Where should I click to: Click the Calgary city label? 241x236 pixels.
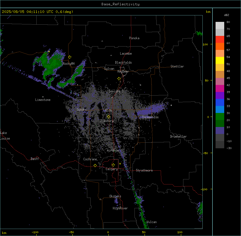[x=112, y=169]
